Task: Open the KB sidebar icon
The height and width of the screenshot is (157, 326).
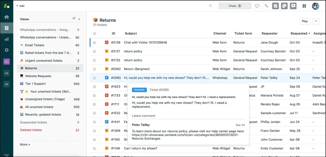Action: [7, 73]
